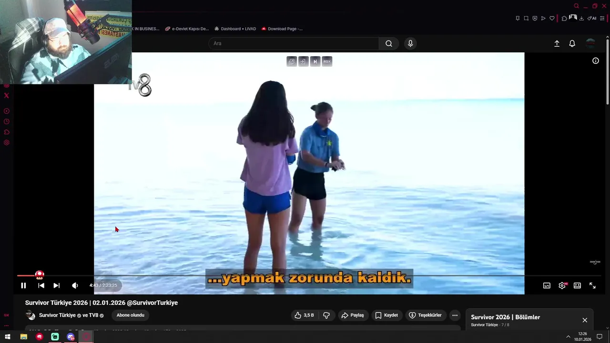Click the upload/create video icon

pos(557,43)
